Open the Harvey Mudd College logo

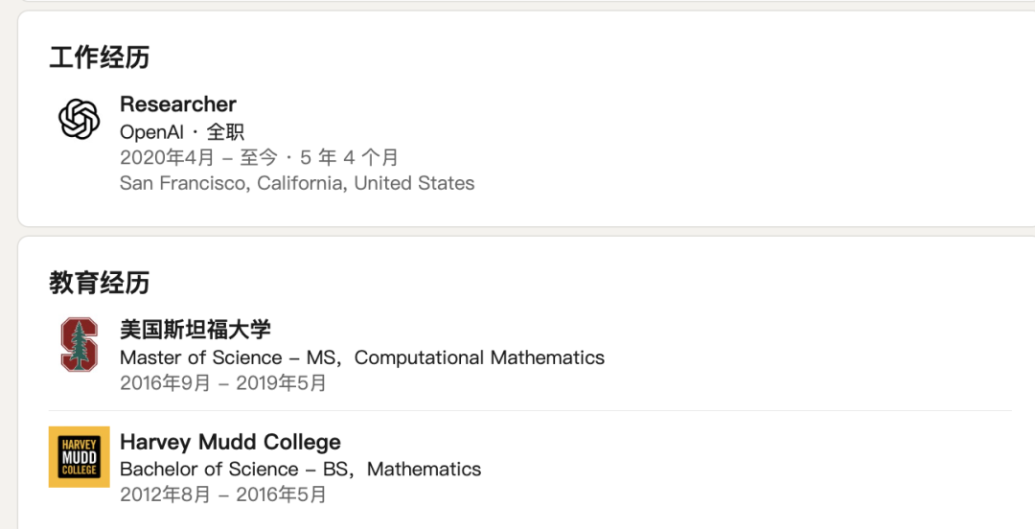(x=80, y=457)
